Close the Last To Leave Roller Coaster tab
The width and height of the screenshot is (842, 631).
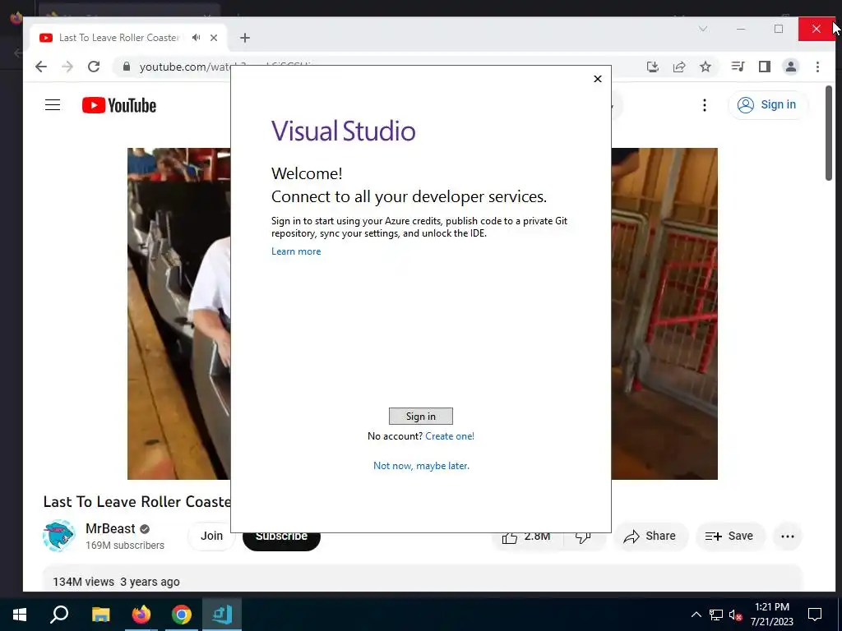[214, 38]
